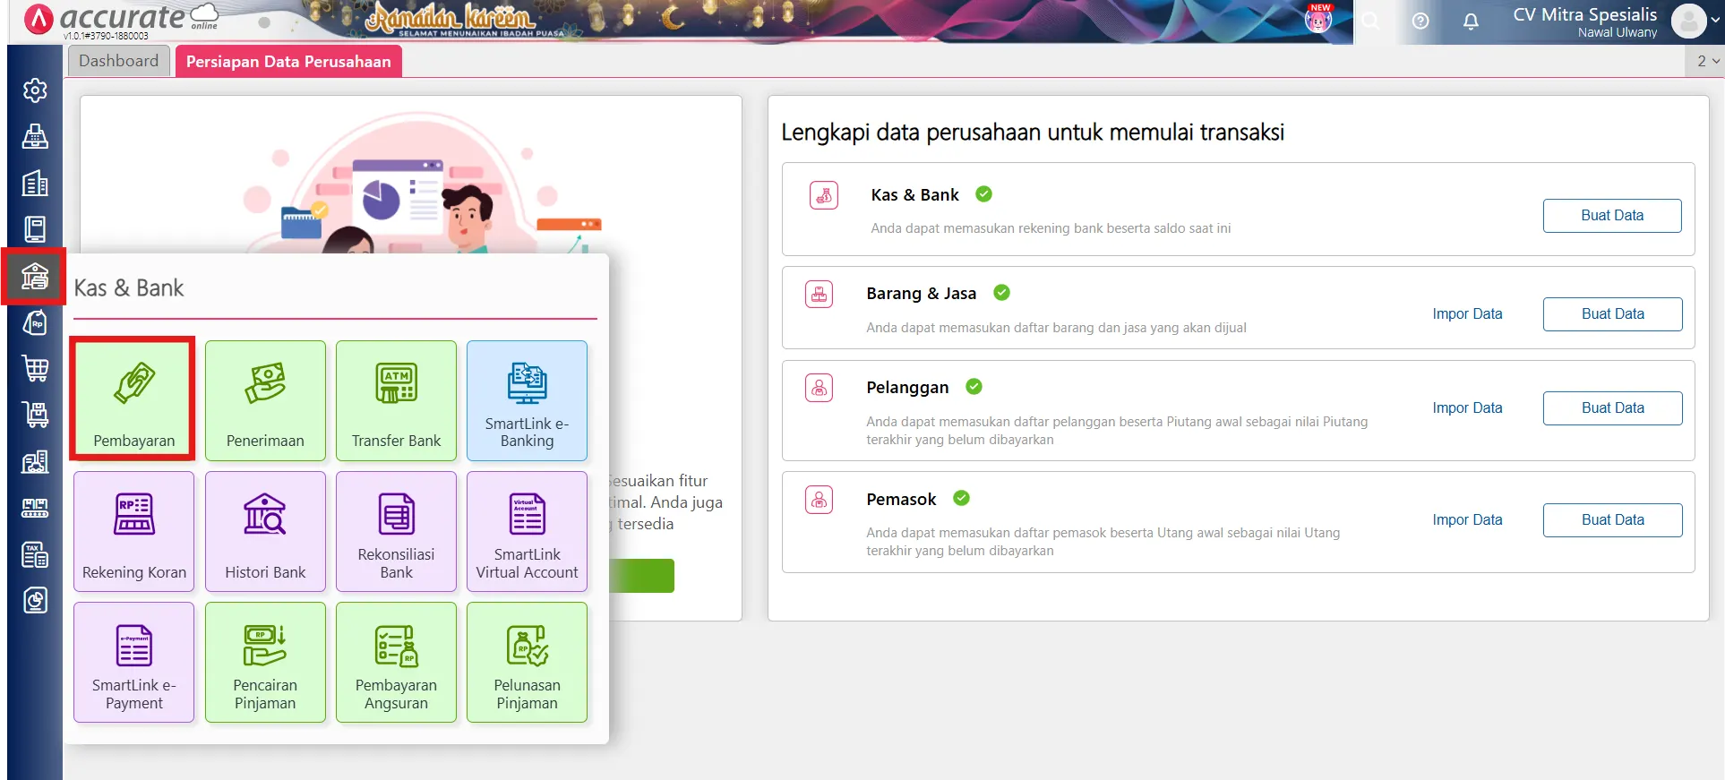Open SmartLink e-Banking tile
The image size is (1725, 780).
(527, 400)
